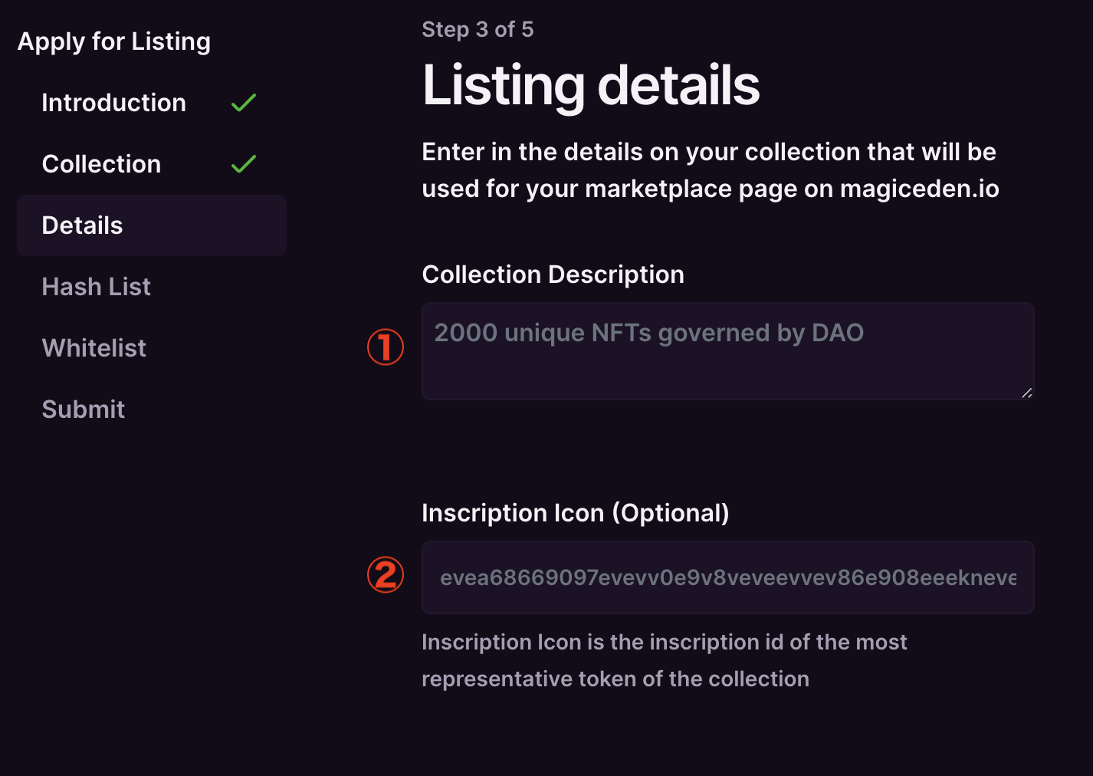1093x776 pixels.
Task: Click the Step 3 of 5 indicator
Action: (478, 29)
